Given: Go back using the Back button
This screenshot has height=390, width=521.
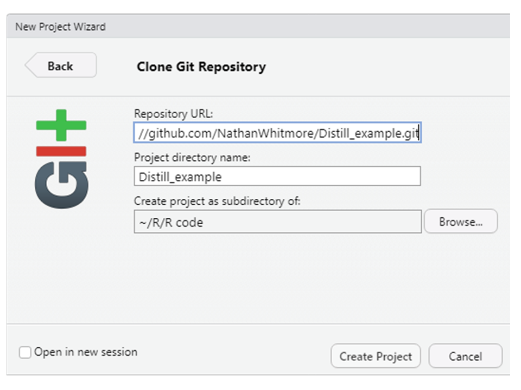Looking at the screenshot, I should [x=61, y=66].
